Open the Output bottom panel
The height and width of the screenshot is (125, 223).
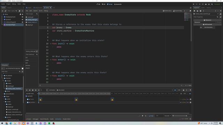tap(29, 119)
